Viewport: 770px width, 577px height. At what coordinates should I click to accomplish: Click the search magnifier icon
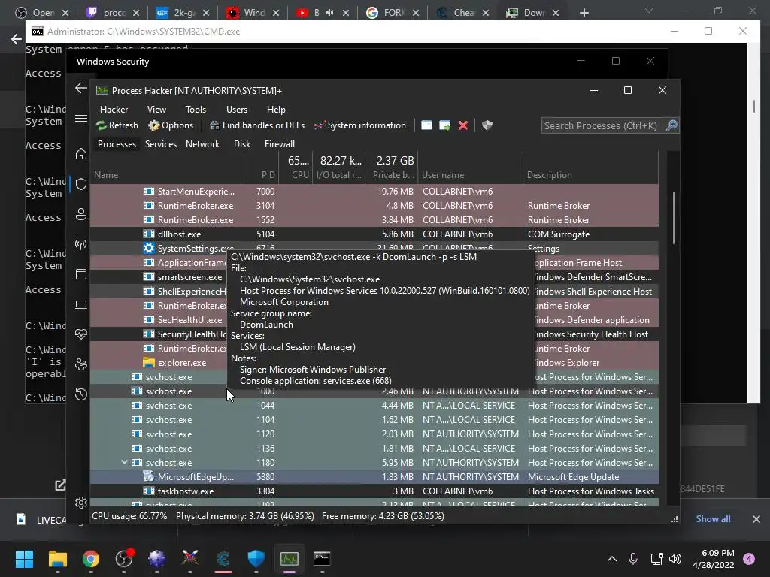click(x=671, y=125)
